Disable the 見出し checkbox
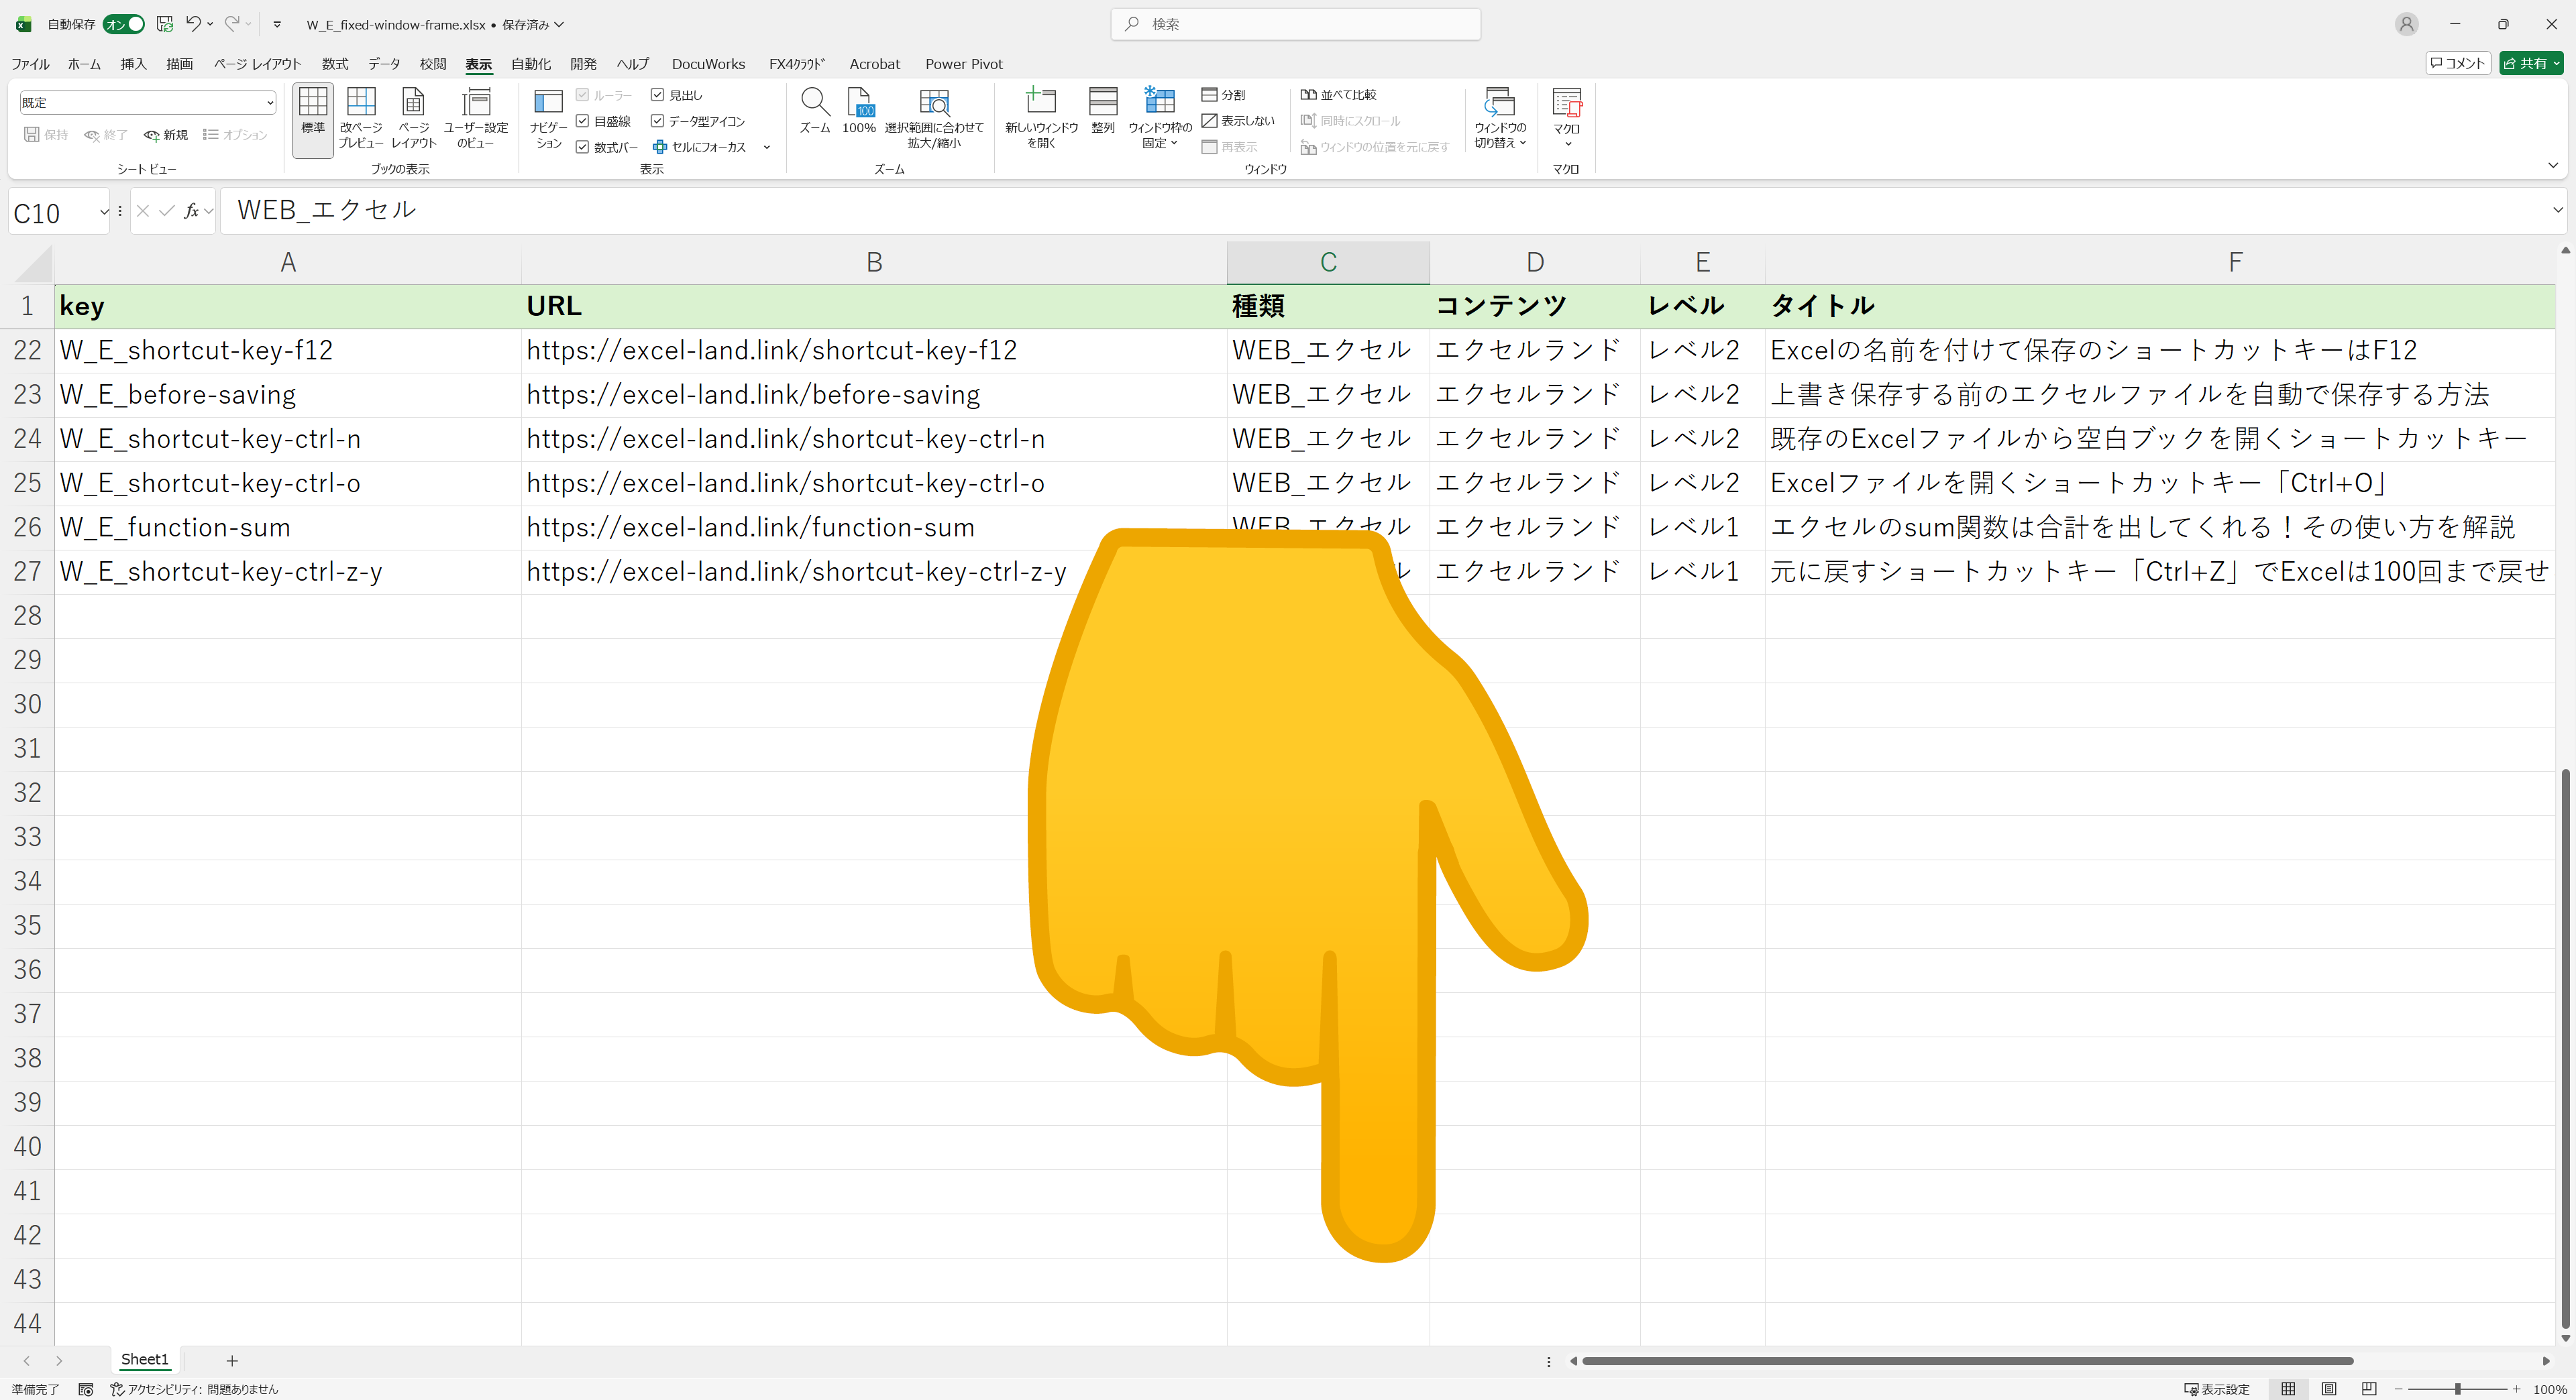The width and height of the screenshot is (2576, 1400). [x=658, y=95]
